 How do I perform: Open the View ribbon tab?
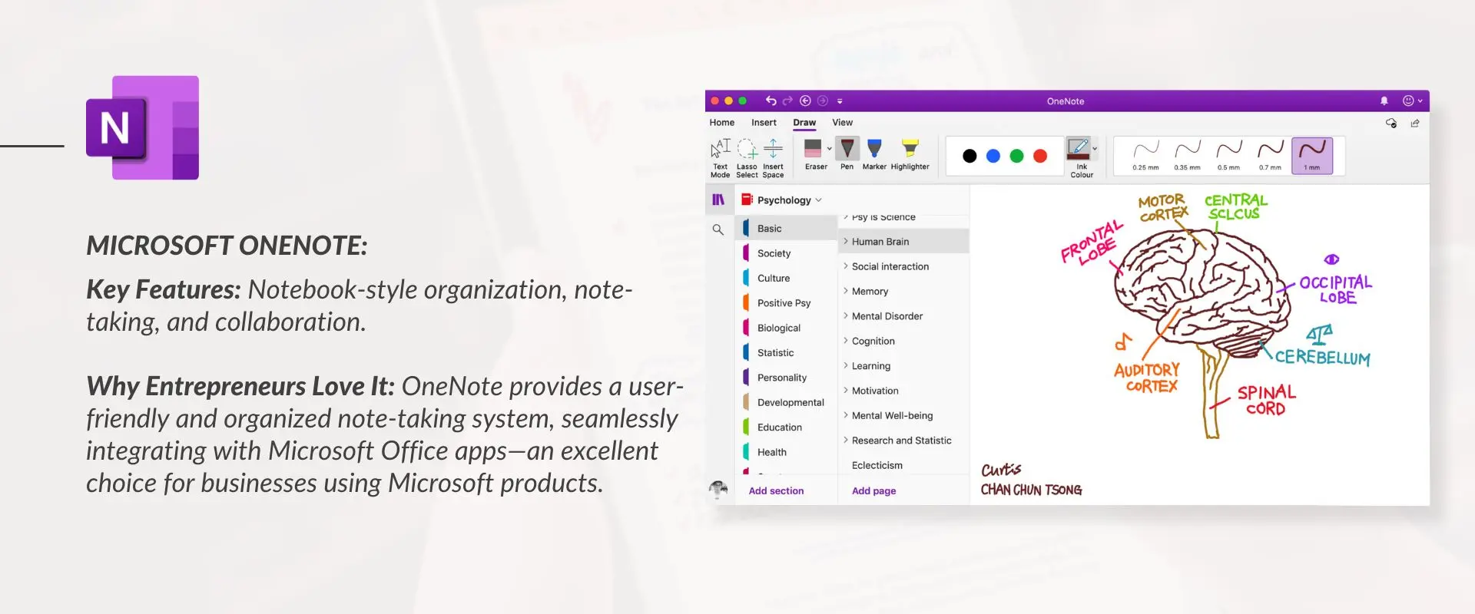tap(842, 123)
